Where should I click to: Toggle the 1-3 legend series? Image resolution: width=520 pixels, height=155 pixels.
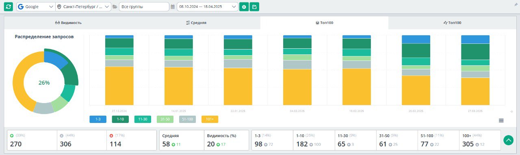98,119
